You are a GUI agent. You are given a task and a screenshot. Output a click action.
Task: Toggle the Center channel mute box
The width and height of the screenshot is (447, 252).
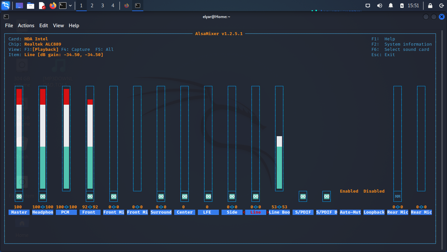click(x=185, y=196)
